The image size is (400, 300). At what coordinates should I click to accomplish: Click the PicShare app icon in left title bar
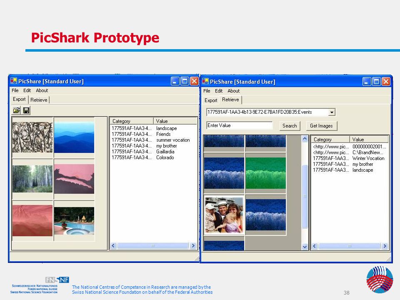coord(13,81)
